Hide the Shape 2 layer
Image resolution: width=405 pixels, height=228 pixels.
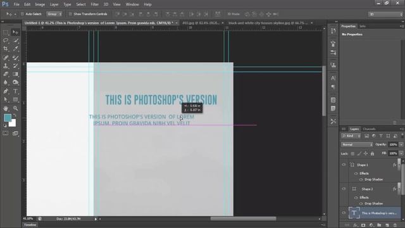(x=344, y=189)
